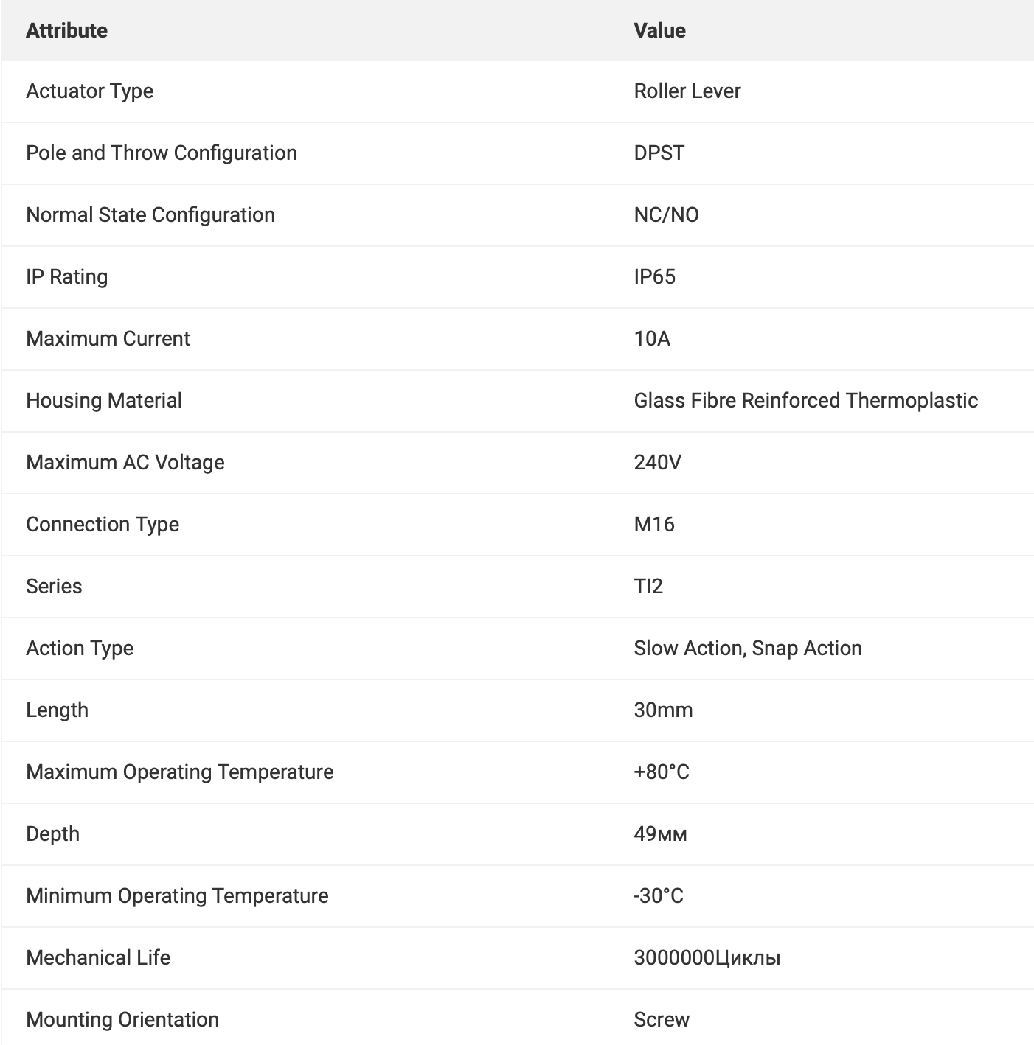Viewport: 1034px width, 1045px height.
Task: Select the M16 connection value
Action: (654, 524)
